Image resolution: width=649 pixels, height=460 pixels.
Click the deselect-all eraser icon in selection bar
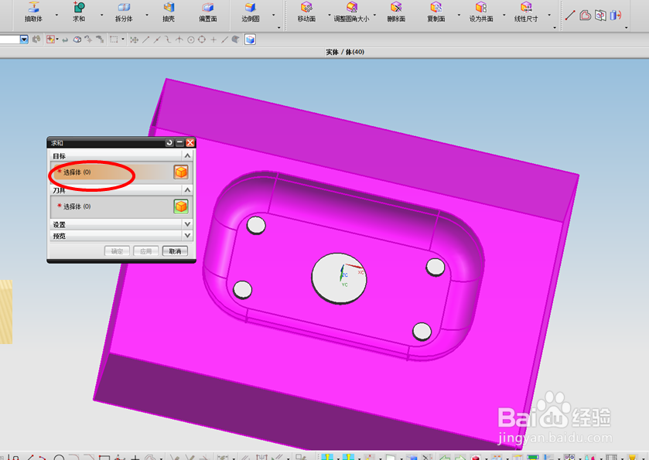[77, 39]
